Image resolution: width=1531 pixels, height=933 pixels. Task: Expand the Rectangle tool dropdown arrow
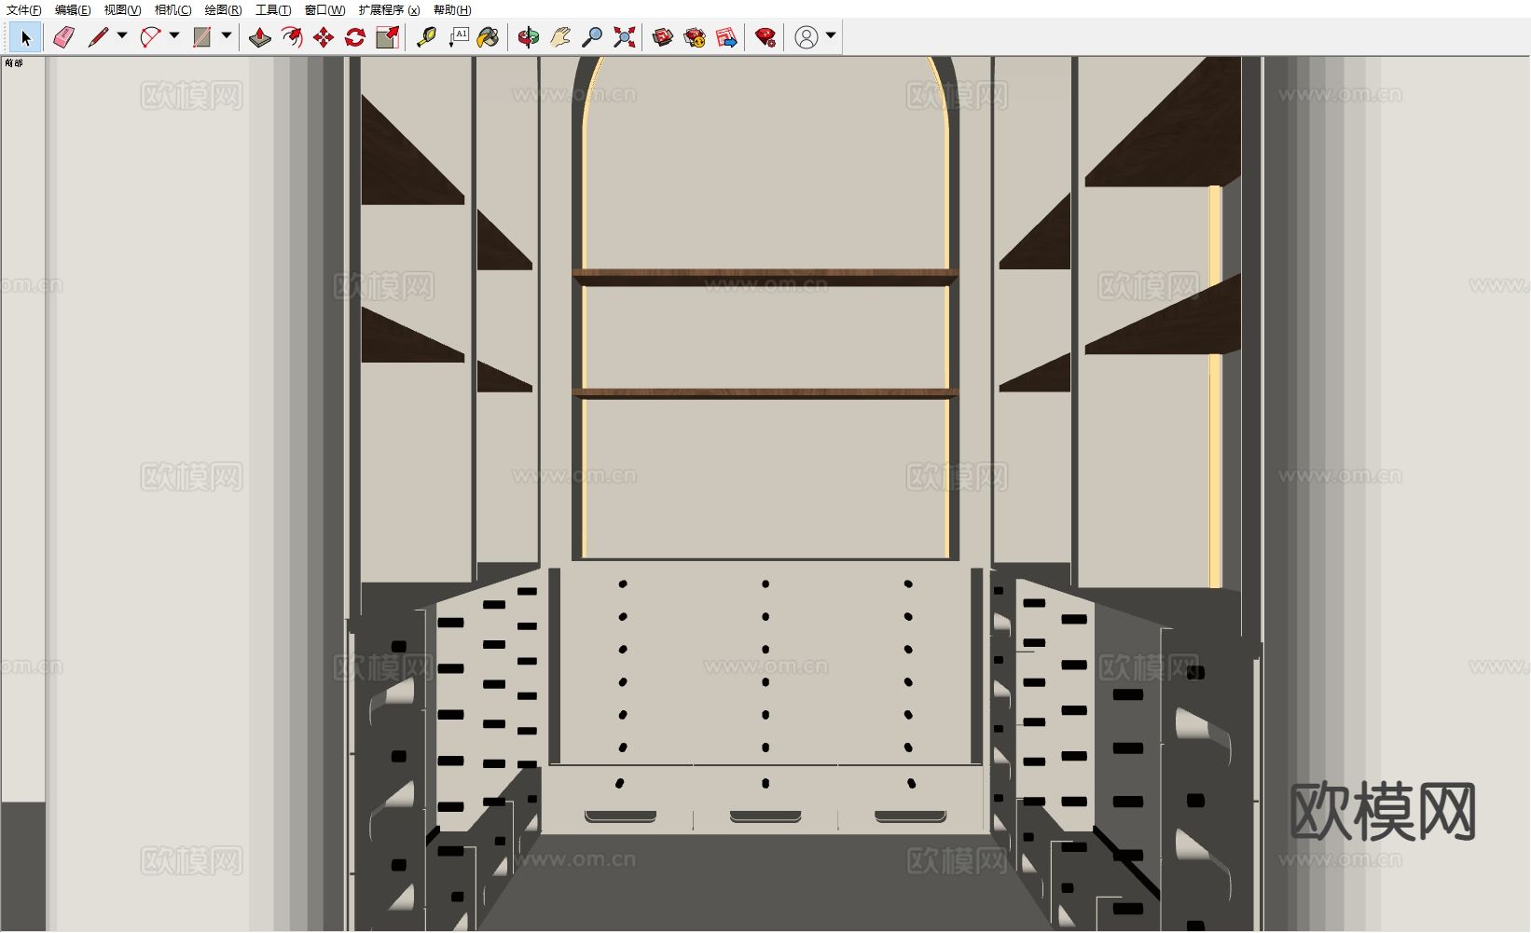[227, 36]
